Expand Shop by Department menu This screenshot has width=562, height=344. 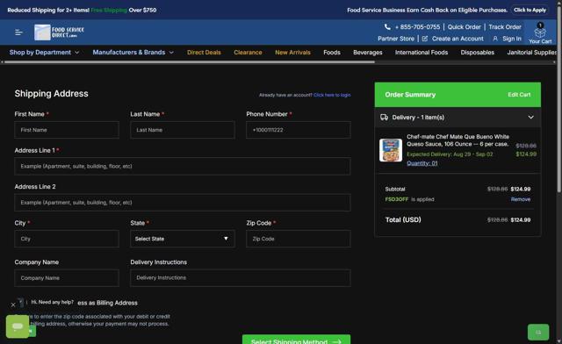click(x=45, y=53)
